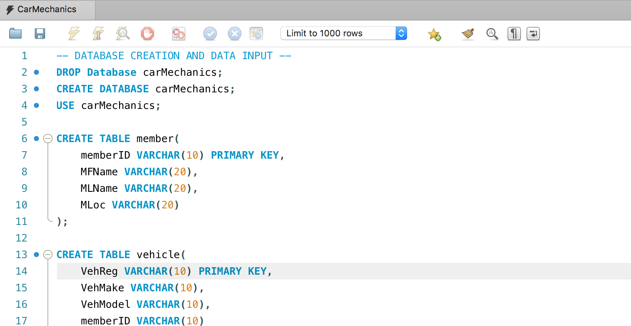Toggle continue-on-error for script execution
This screenshot has height=326, width=631.
click(178, 34)
